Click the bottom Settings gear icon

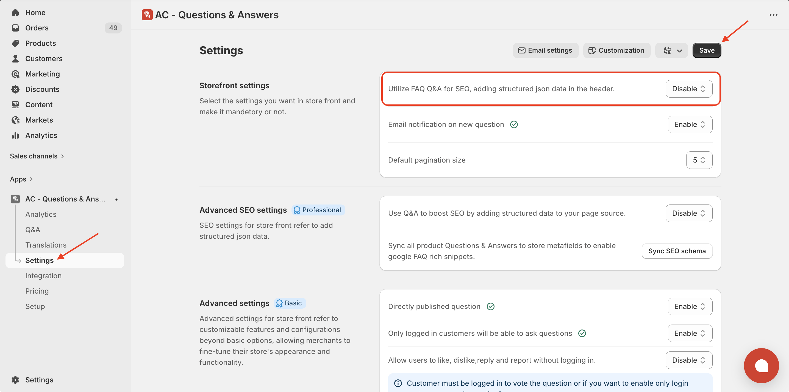tap(15, 380)
